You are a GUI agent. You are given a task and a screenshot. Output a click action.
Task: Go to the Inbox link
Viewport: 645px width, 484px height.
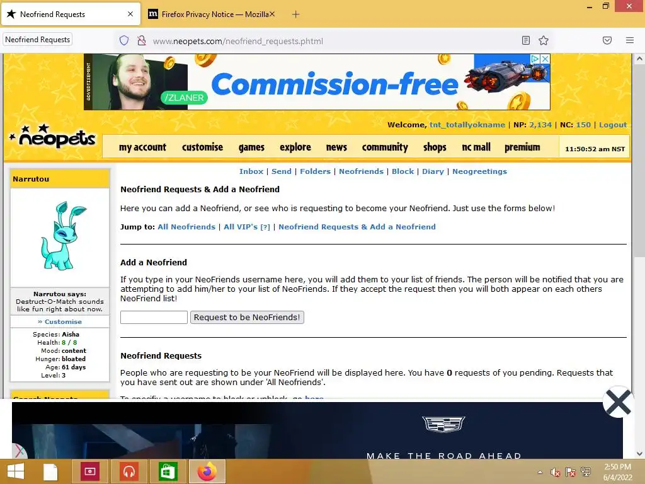coord(251,171)
